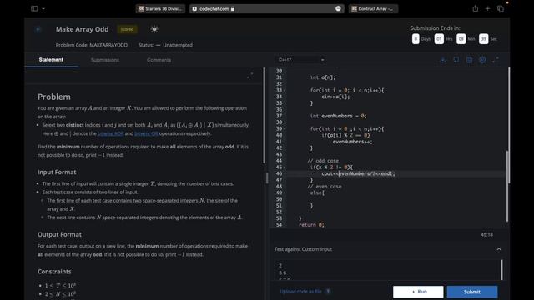Click line number 50 in the gutter

coord(279,199)
